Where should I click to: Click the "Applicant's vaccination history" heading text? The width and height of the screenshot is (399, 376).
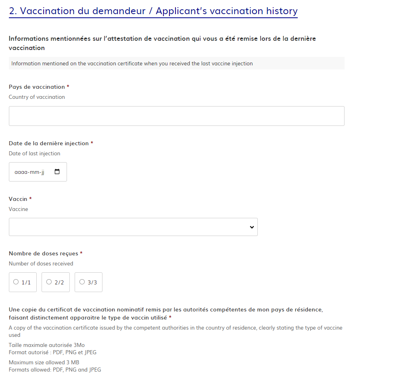tap(226, 11)
